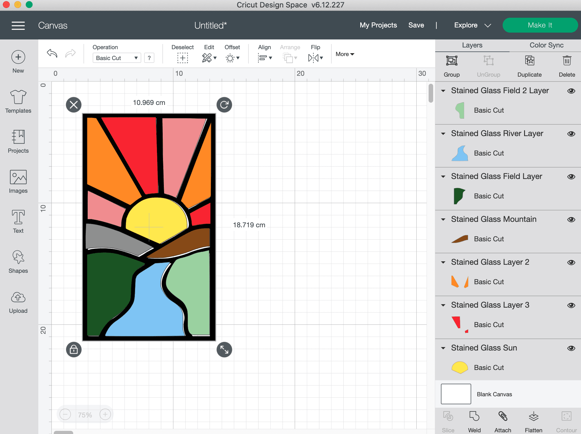
Task: Collapse the Stained Glass River Layer group
Action: 443,134
